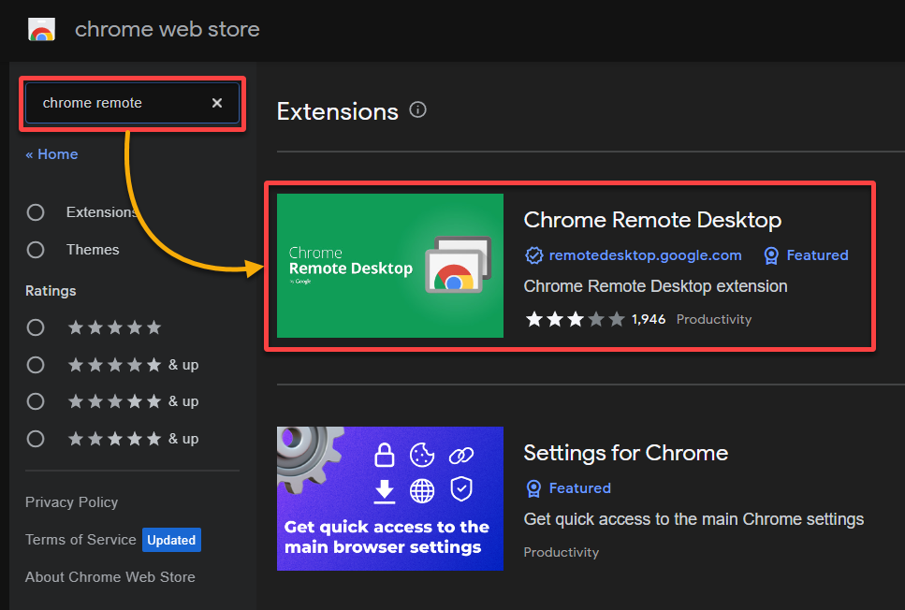
Task: Open the Chrome Remote Desktop title
Action: [x=652, y=220]
